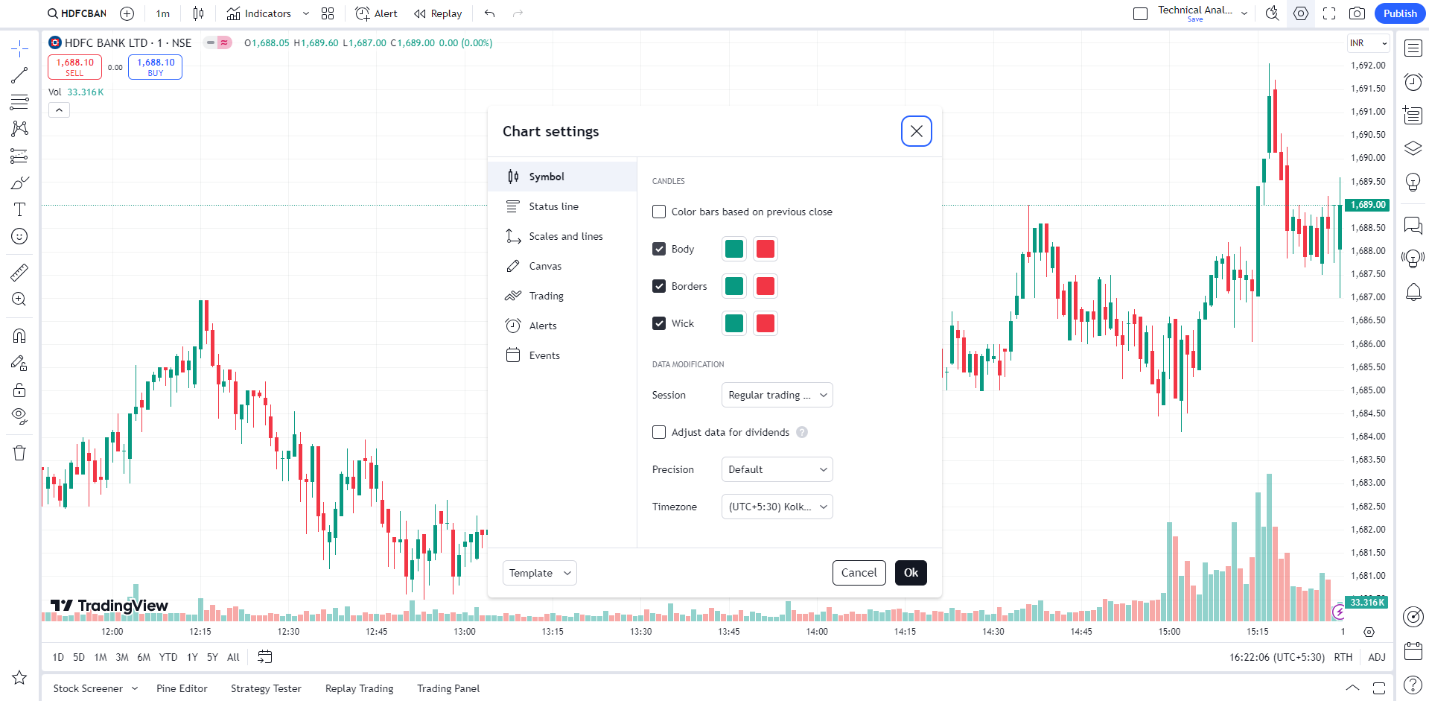Open the emoji icons tool
The width and height of the screenshot is (1429, 701).
point(19,236)
